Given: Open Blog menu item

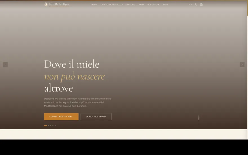Looking at the screenshot, I should click(165, 5).
